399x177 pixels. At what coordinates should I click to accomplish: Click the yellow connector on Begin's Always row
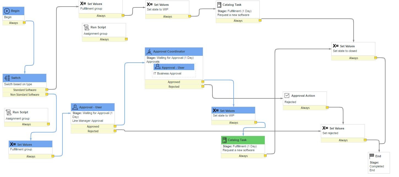click(x=24, y=23)
